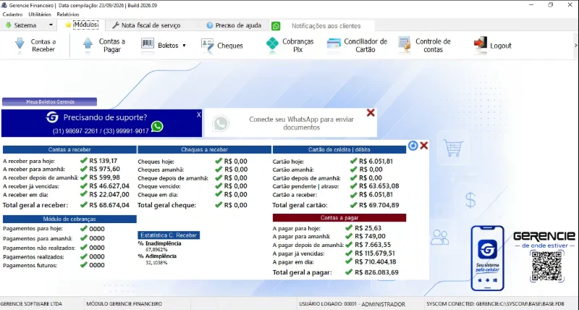The image size is (579, 310).
Task: Click the Cheques a receber header
Action: click(x=204, y=150)
